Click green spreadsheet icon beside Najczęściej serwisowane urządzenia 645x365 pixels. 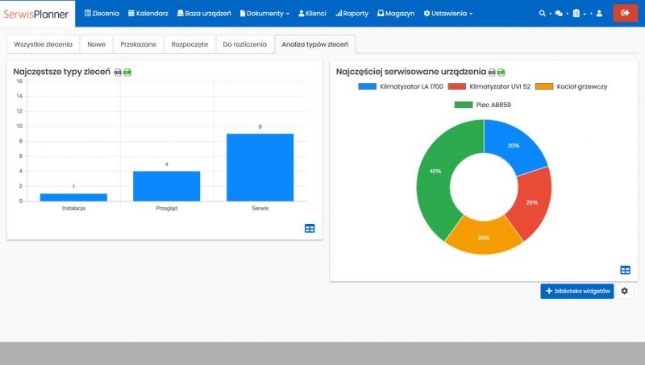click(x=501, y=73)
